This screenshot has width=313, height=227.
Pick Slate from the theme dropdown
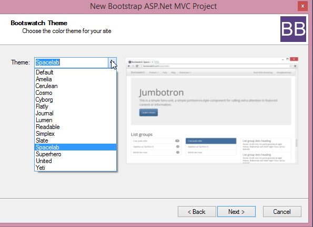coord(75,140)
